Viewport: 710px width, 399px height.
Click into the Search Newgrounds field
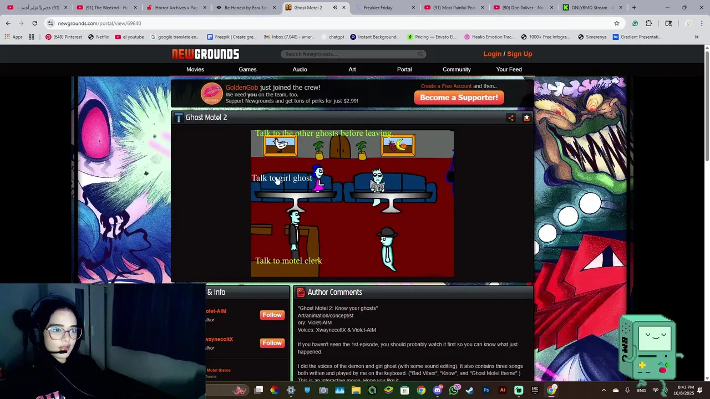point(349,54)
